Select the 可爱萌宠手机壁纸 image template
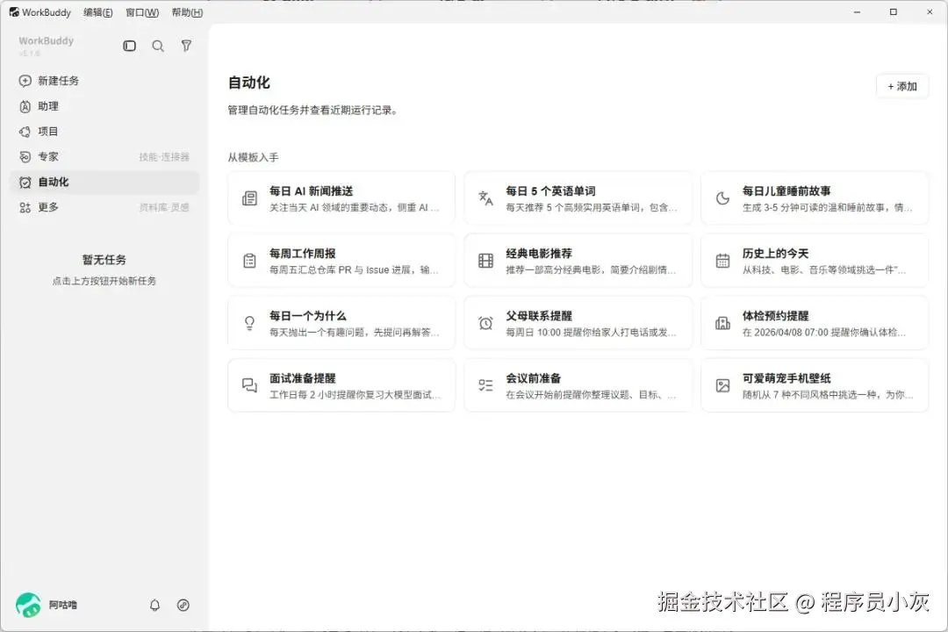Viewport: 948px width, 632px height. (x=815, y=385)
